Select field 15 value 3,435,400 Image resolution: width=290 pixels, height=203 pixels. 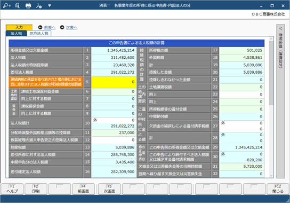[114, 162]
